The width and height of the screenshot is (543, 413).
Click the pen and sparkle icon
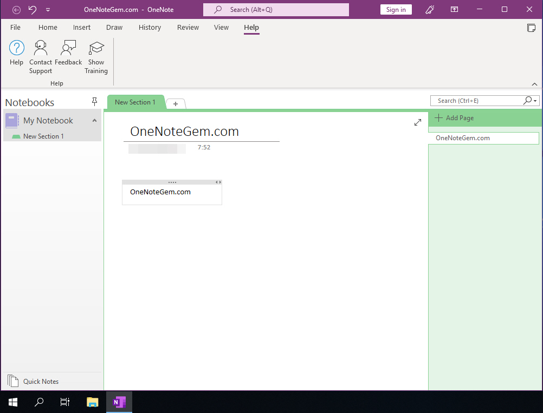(x=429, y=9)
